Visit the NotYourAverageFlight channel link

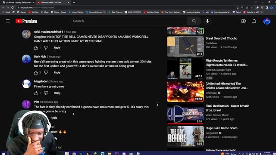218,70
